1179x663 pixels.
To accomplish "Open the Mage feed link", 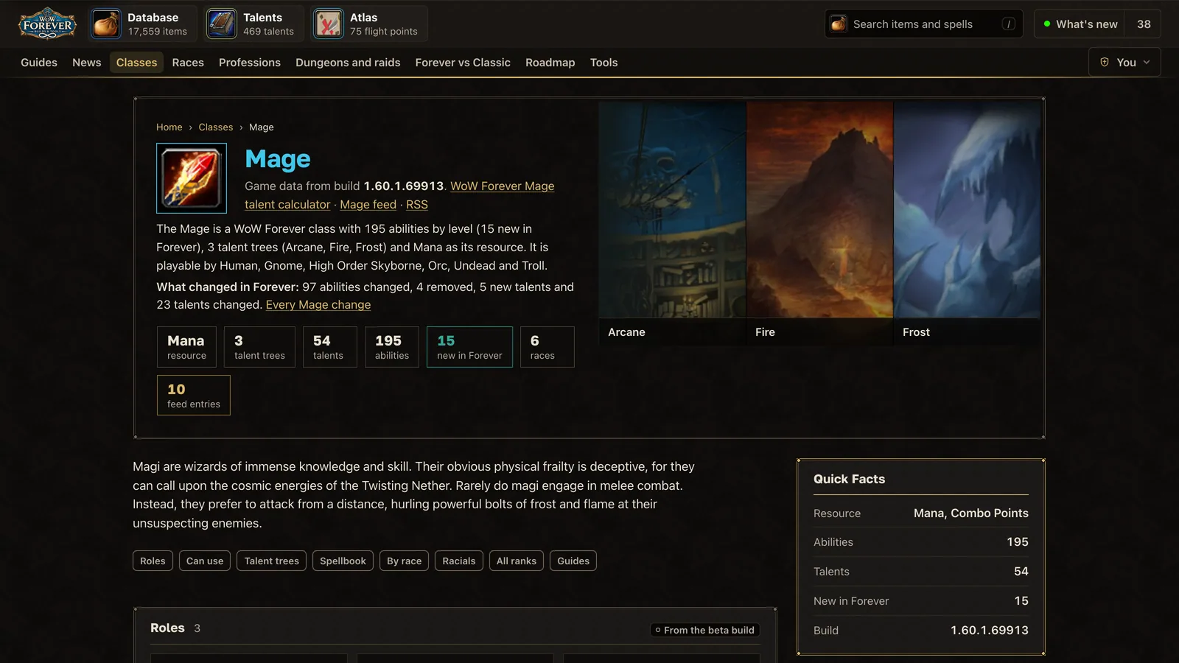I will (x=368, y=205).
